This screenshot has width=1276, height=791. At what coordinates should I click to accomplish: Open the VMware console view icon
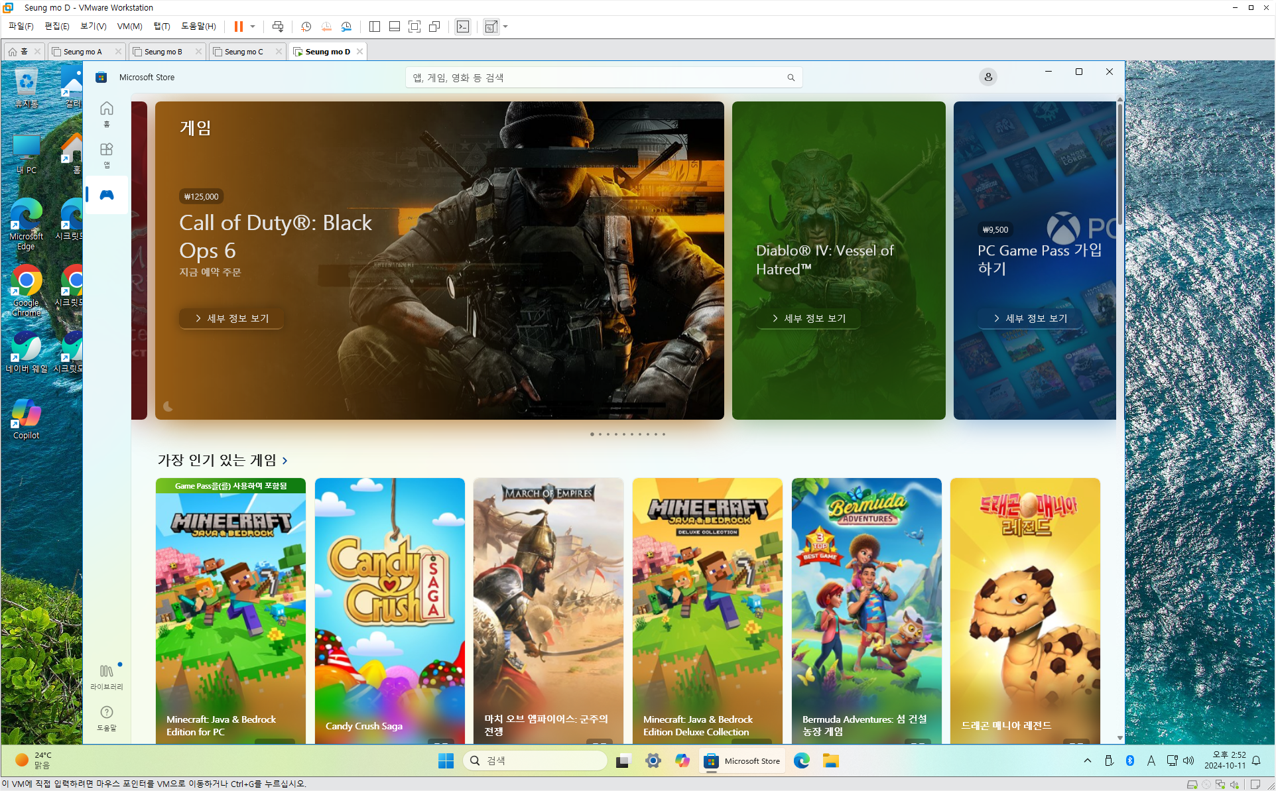[463, 27]
